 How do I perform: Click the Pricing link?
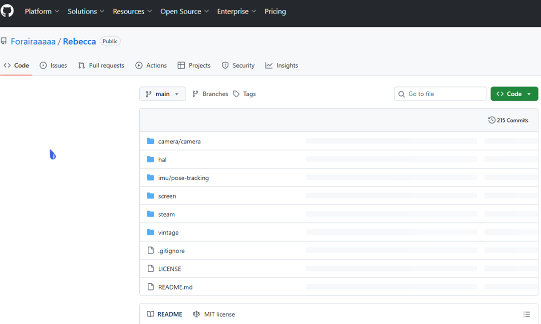click(x=275, y=11)
